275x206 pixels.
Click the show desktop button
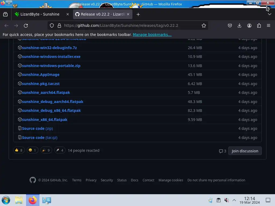click(268, 200)
